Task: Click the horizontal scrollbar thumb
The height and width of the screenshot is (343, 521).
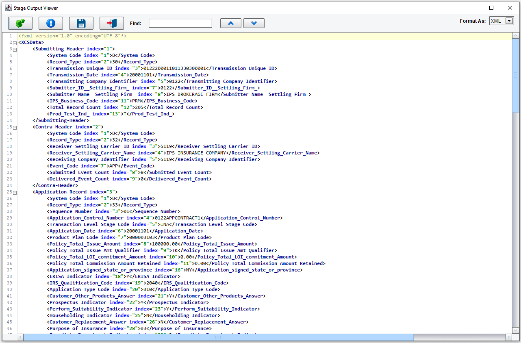Action: (218, 337)
